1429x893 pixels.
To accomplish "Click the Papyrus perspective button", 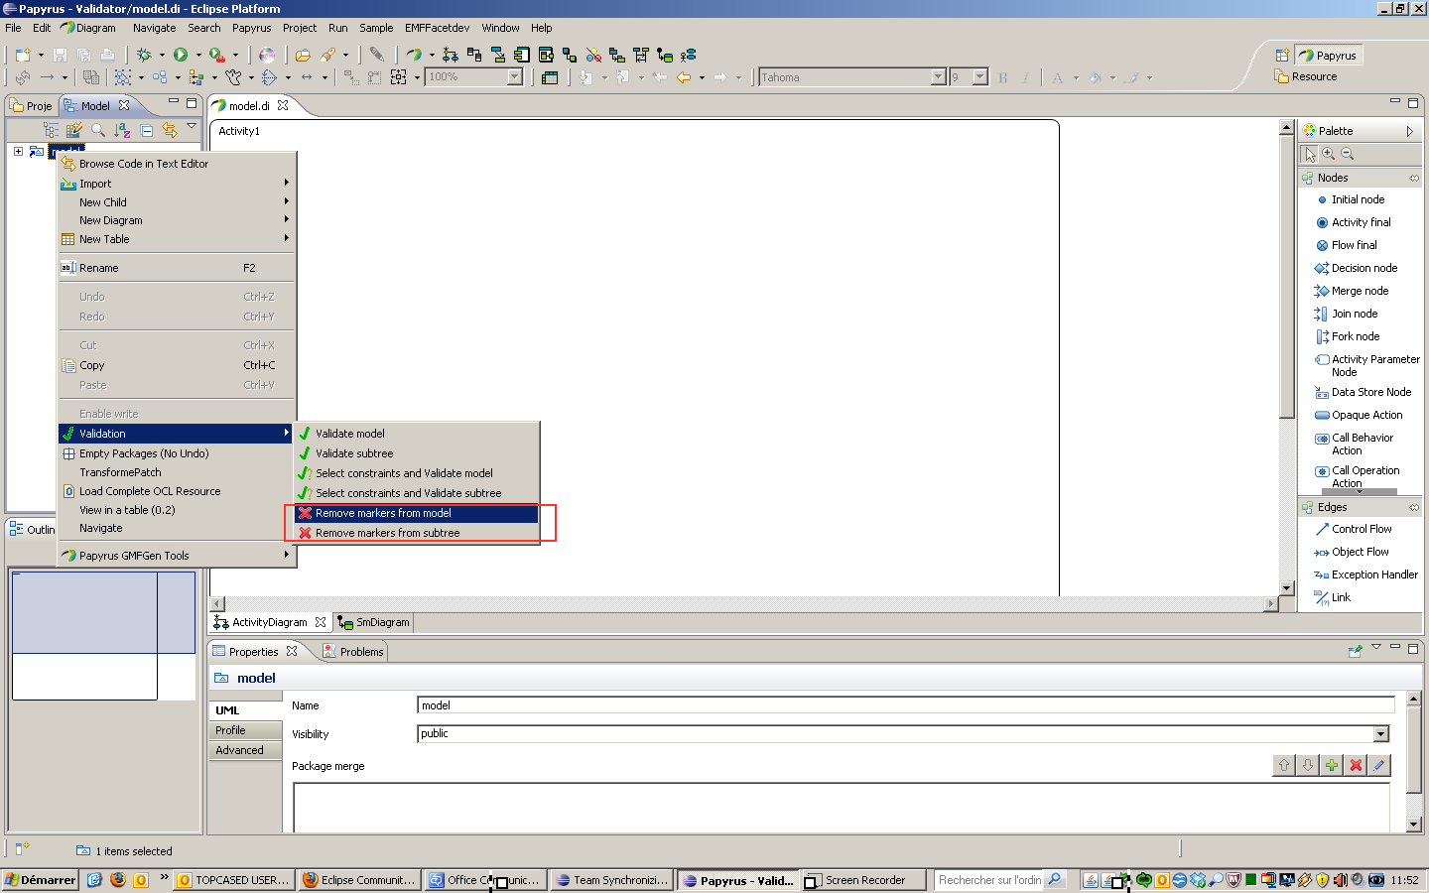I will (1327, 56).
